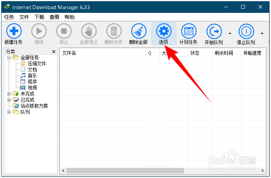Open the 文件 menu
This screenshot has height=178, width=271.
pos(24,17)
